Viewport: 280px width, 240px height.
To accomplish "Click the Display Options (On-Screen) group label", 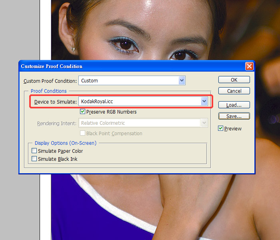I will click(x=66, y=143).
